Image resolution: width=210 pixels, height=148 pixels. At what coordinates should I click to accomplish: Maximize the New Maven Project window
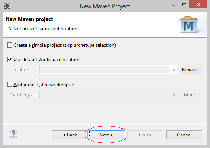pos(184,5)
